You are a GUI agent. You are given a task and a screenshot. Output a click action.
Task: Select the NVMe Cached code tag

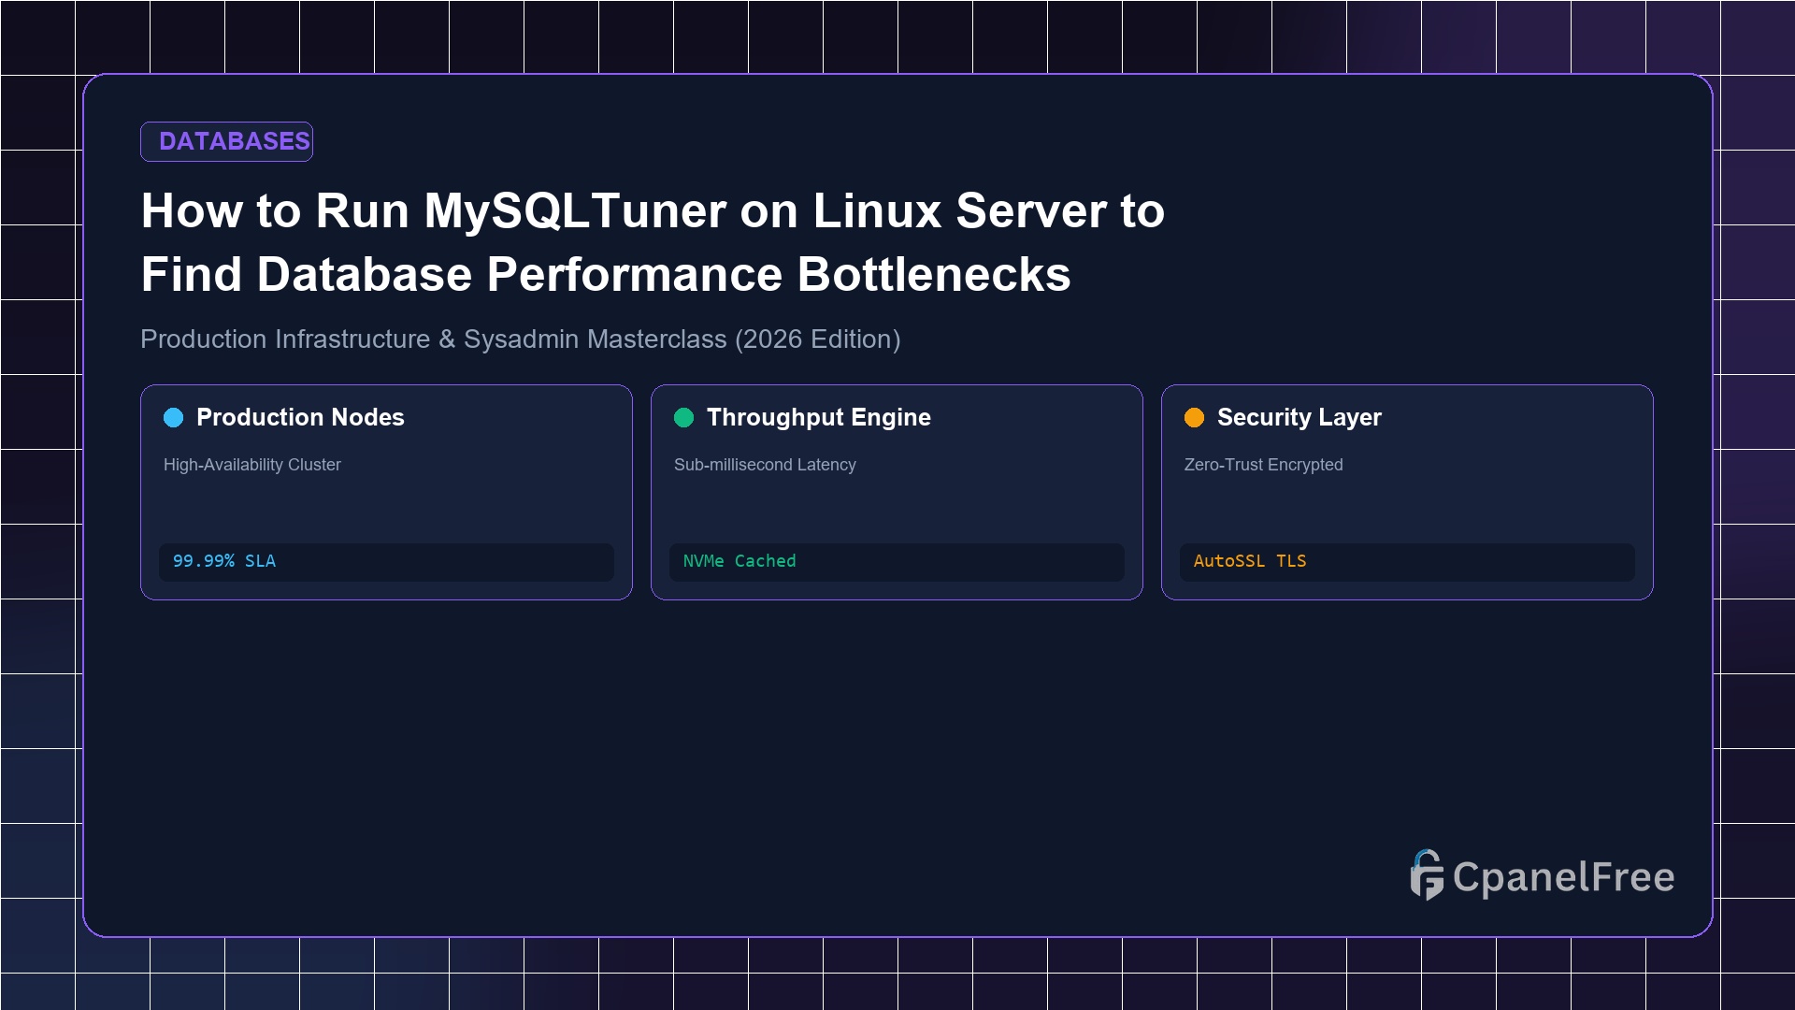coord(897,562)
